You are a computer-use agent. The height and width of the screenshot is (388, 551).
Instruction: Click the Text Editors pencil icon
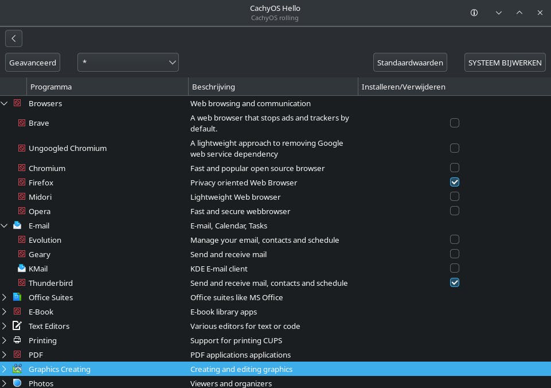[x=17, y=326]
